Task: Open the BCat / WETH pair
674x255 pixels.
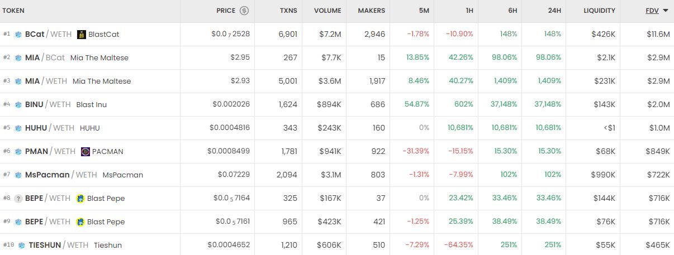Action: pos(48,34)
